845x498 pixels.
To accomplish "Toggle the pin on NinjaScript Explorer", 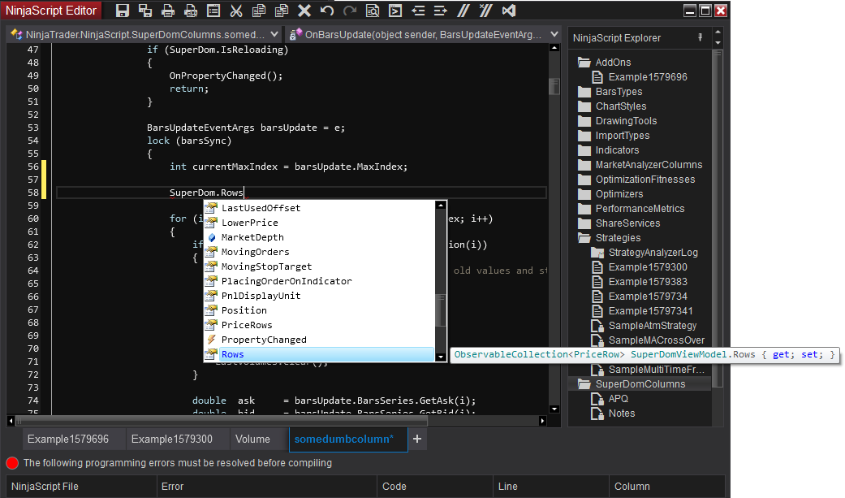I will click(x=700, y=38).
